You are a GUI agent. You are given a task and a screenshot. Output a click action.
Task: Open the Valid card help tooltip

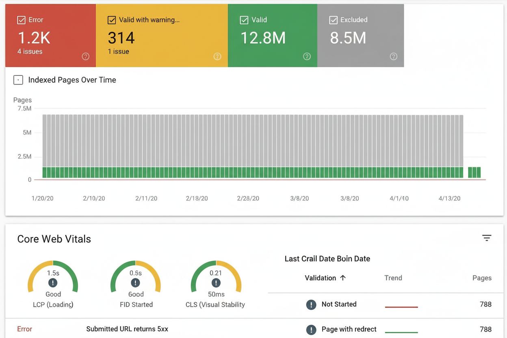307,57
